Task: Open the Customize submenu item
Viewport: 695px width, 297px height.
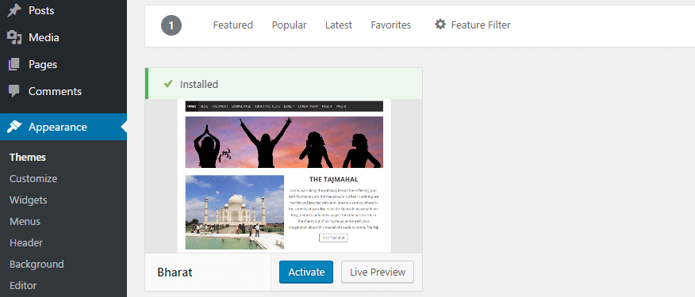Action: (33, 179)
